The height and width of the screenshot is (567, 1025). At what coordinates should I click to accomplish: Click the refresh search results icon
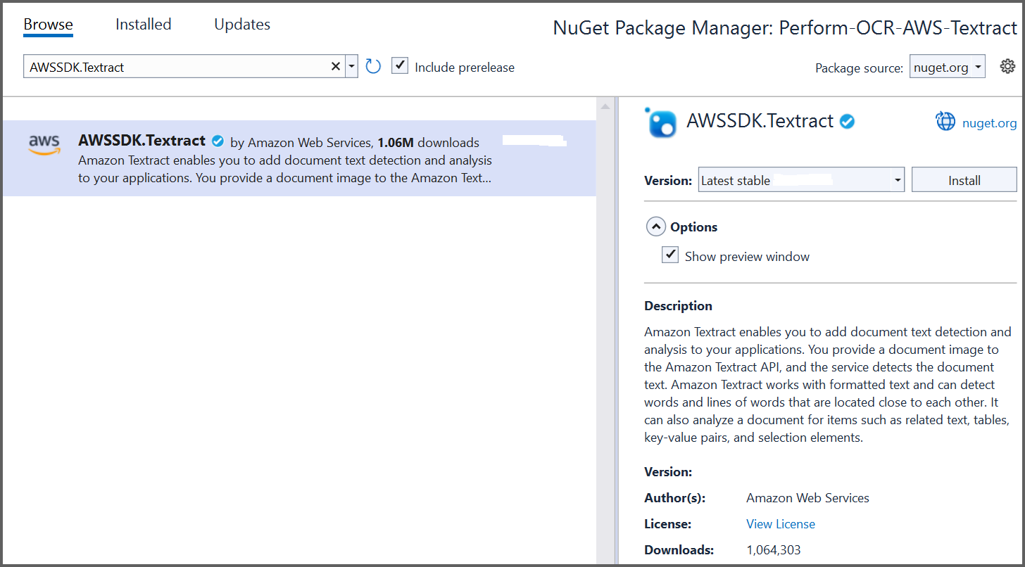[x=373, y=65]
